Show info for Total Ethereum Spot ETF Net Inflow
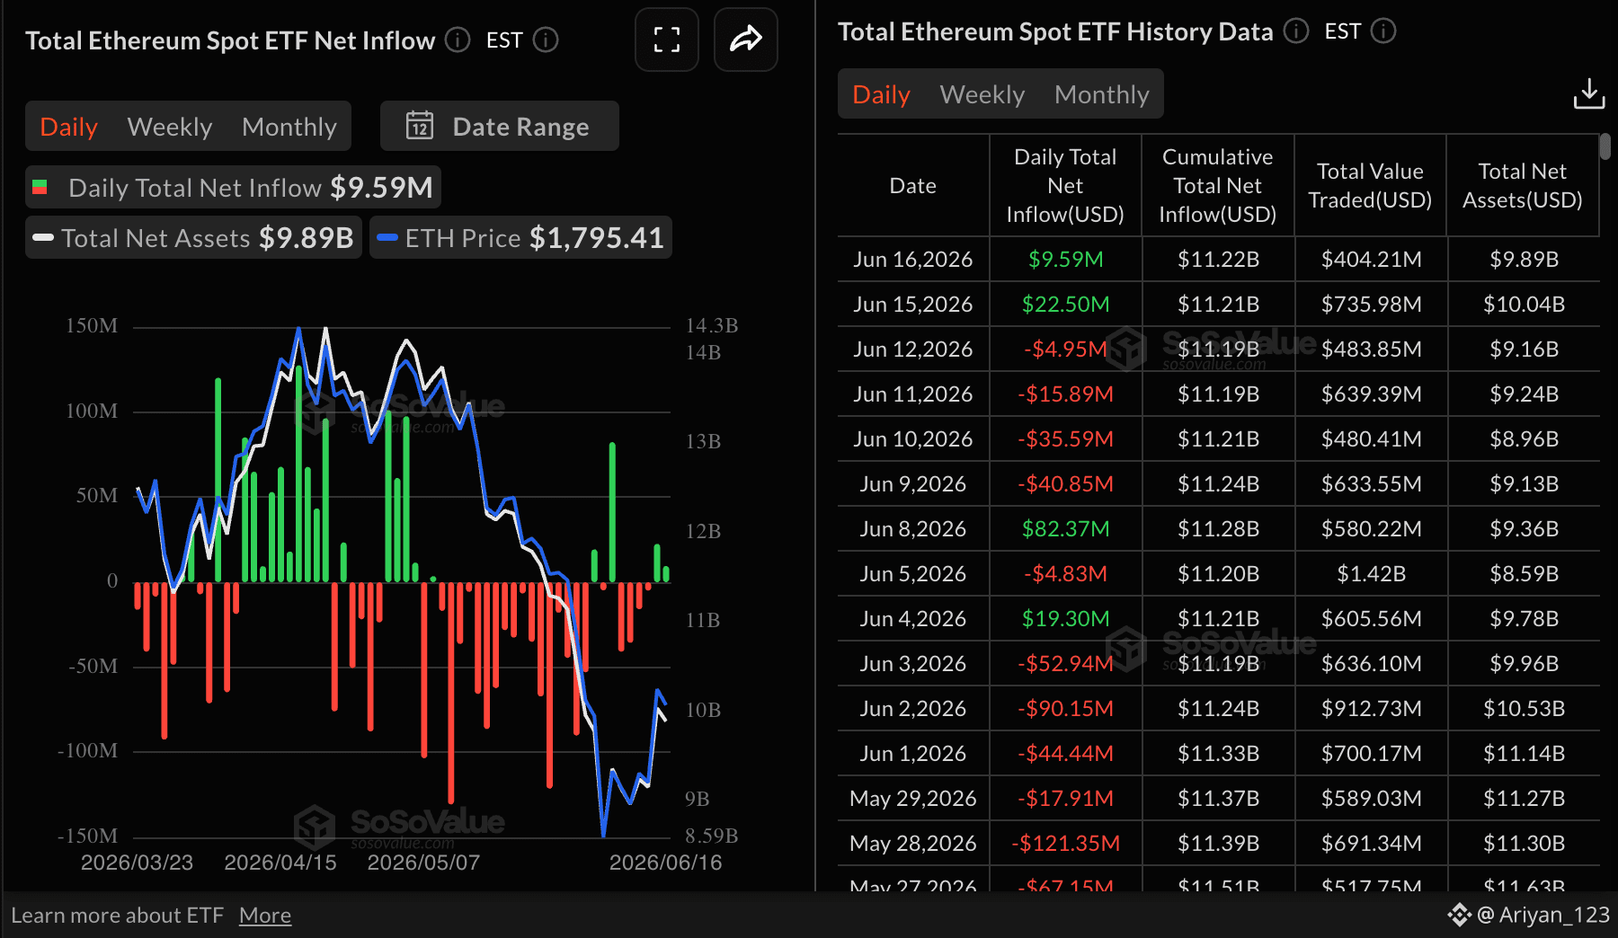The height and width of the screenshot is (938, 1618). (458, 40)
